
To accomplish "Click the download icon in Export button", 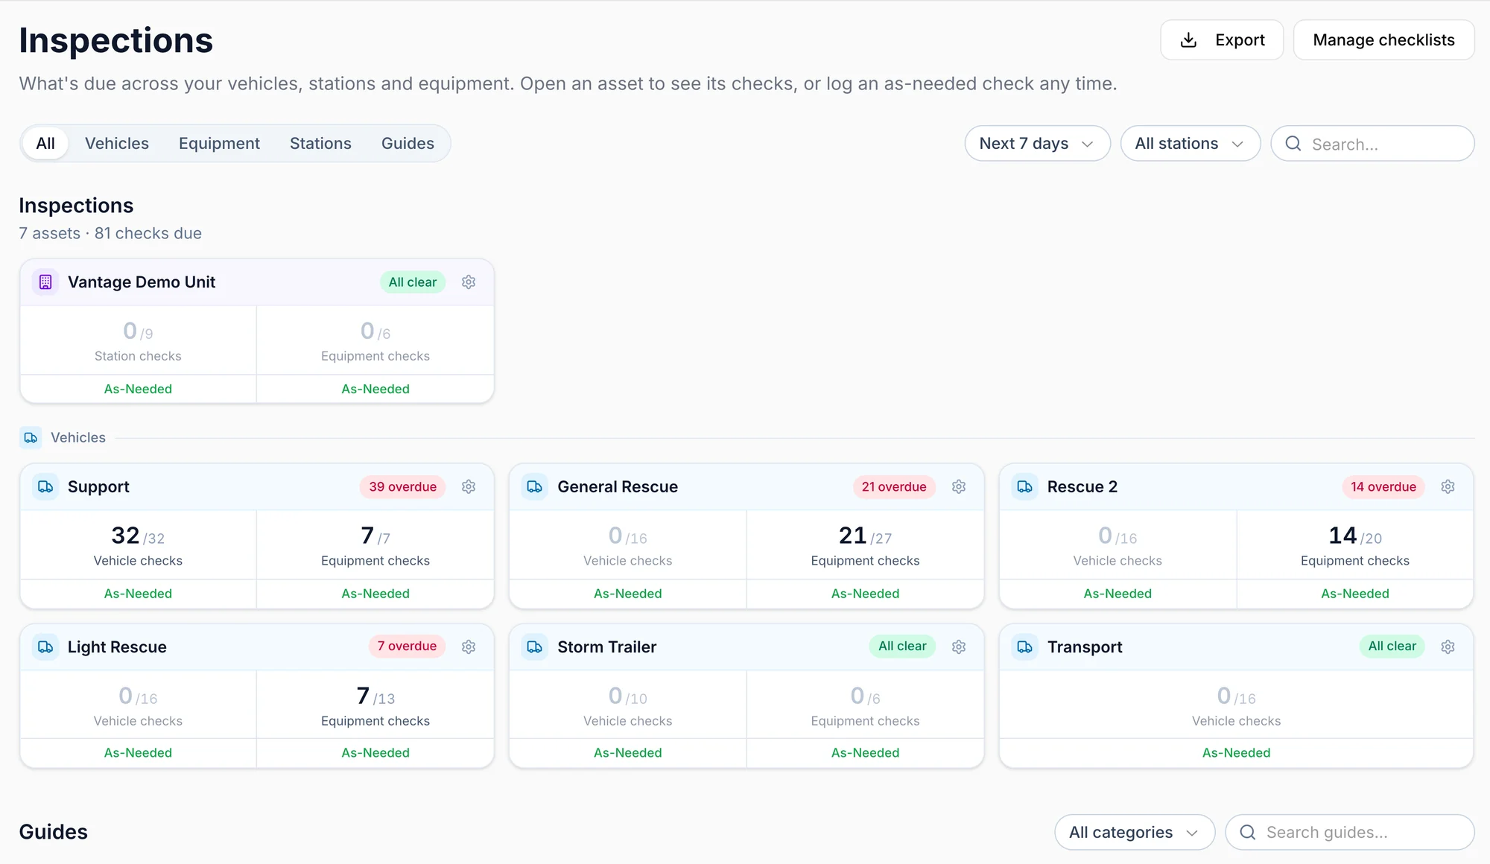I will (1189, 40).
